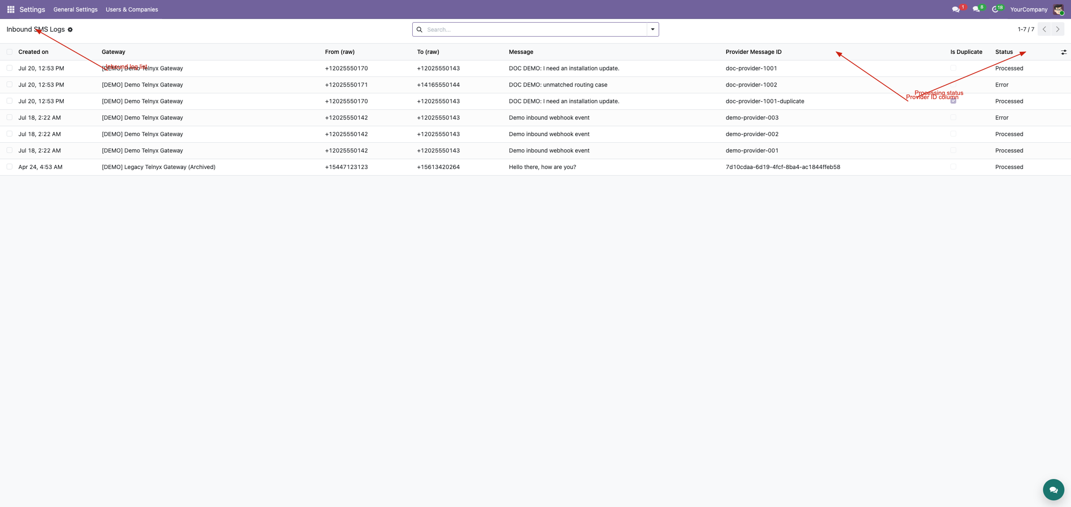Open the activities clock icon
Viewport: 1071px width, 507px height.
pos(995,9)
